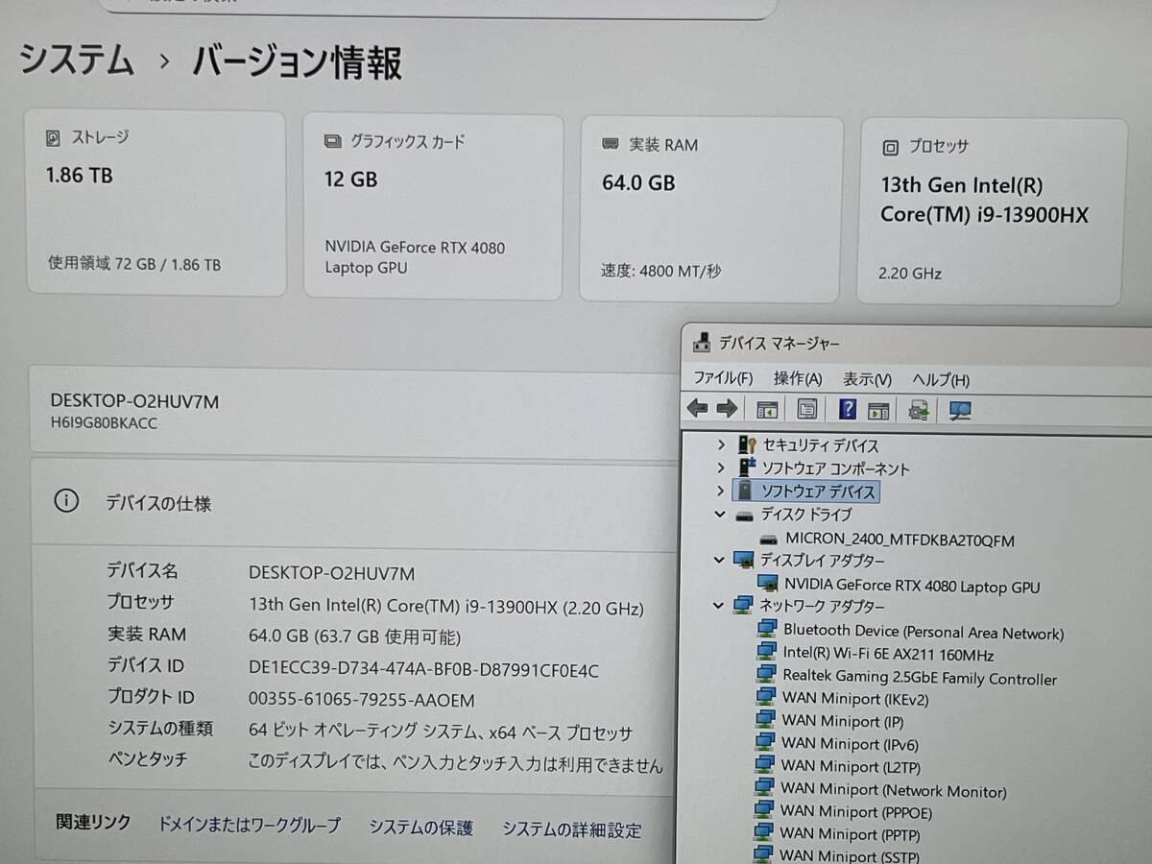Click the Realtek Gaming 2.5GbE adapter icon
The height and width of the screenshot is (864, 1152).
[x=766, y=675]
